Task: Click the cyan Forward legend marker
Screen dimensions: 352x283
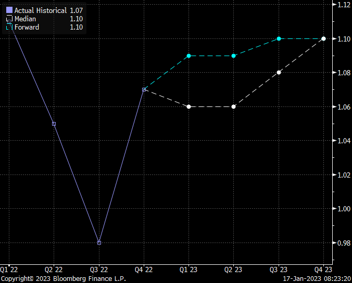Action: point(9,28)
